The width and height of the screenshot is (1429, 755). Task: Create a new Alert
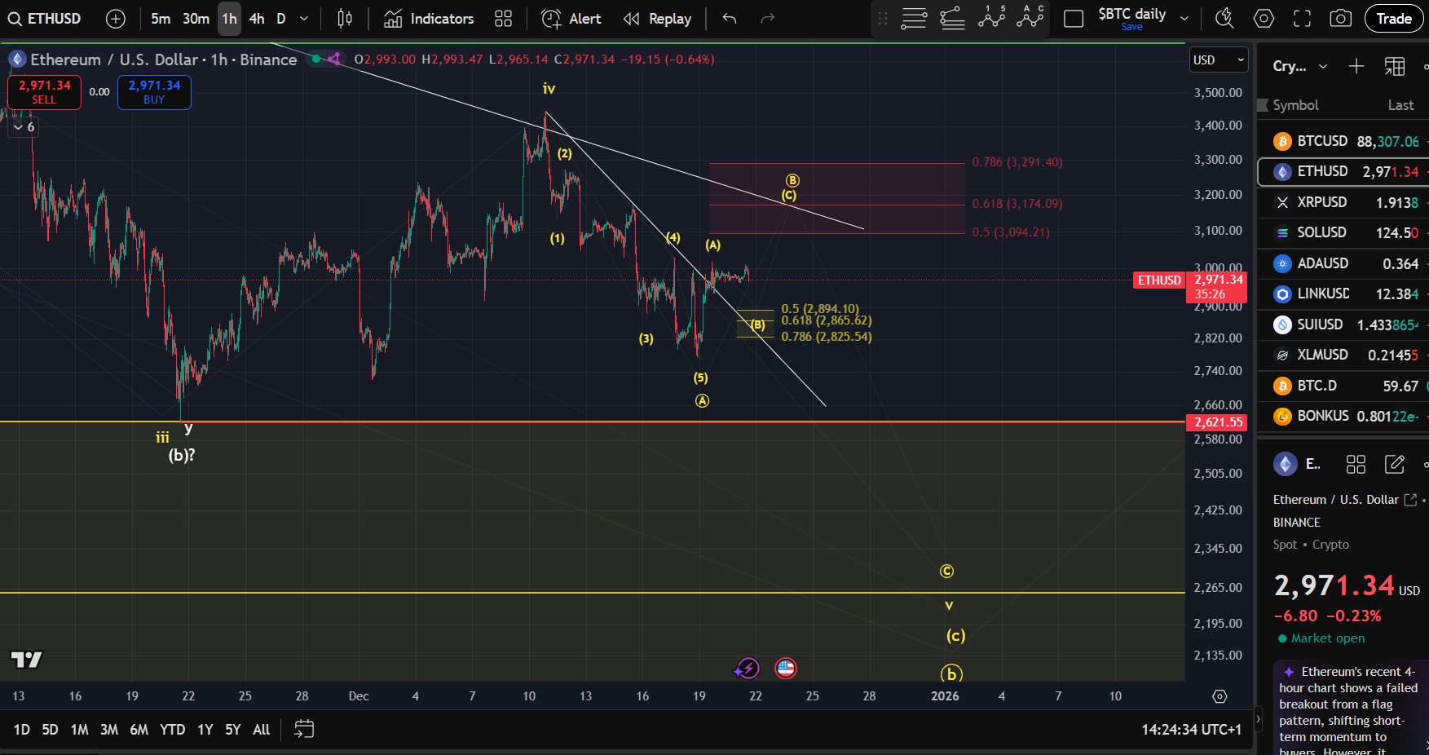[x=571, y=19]
